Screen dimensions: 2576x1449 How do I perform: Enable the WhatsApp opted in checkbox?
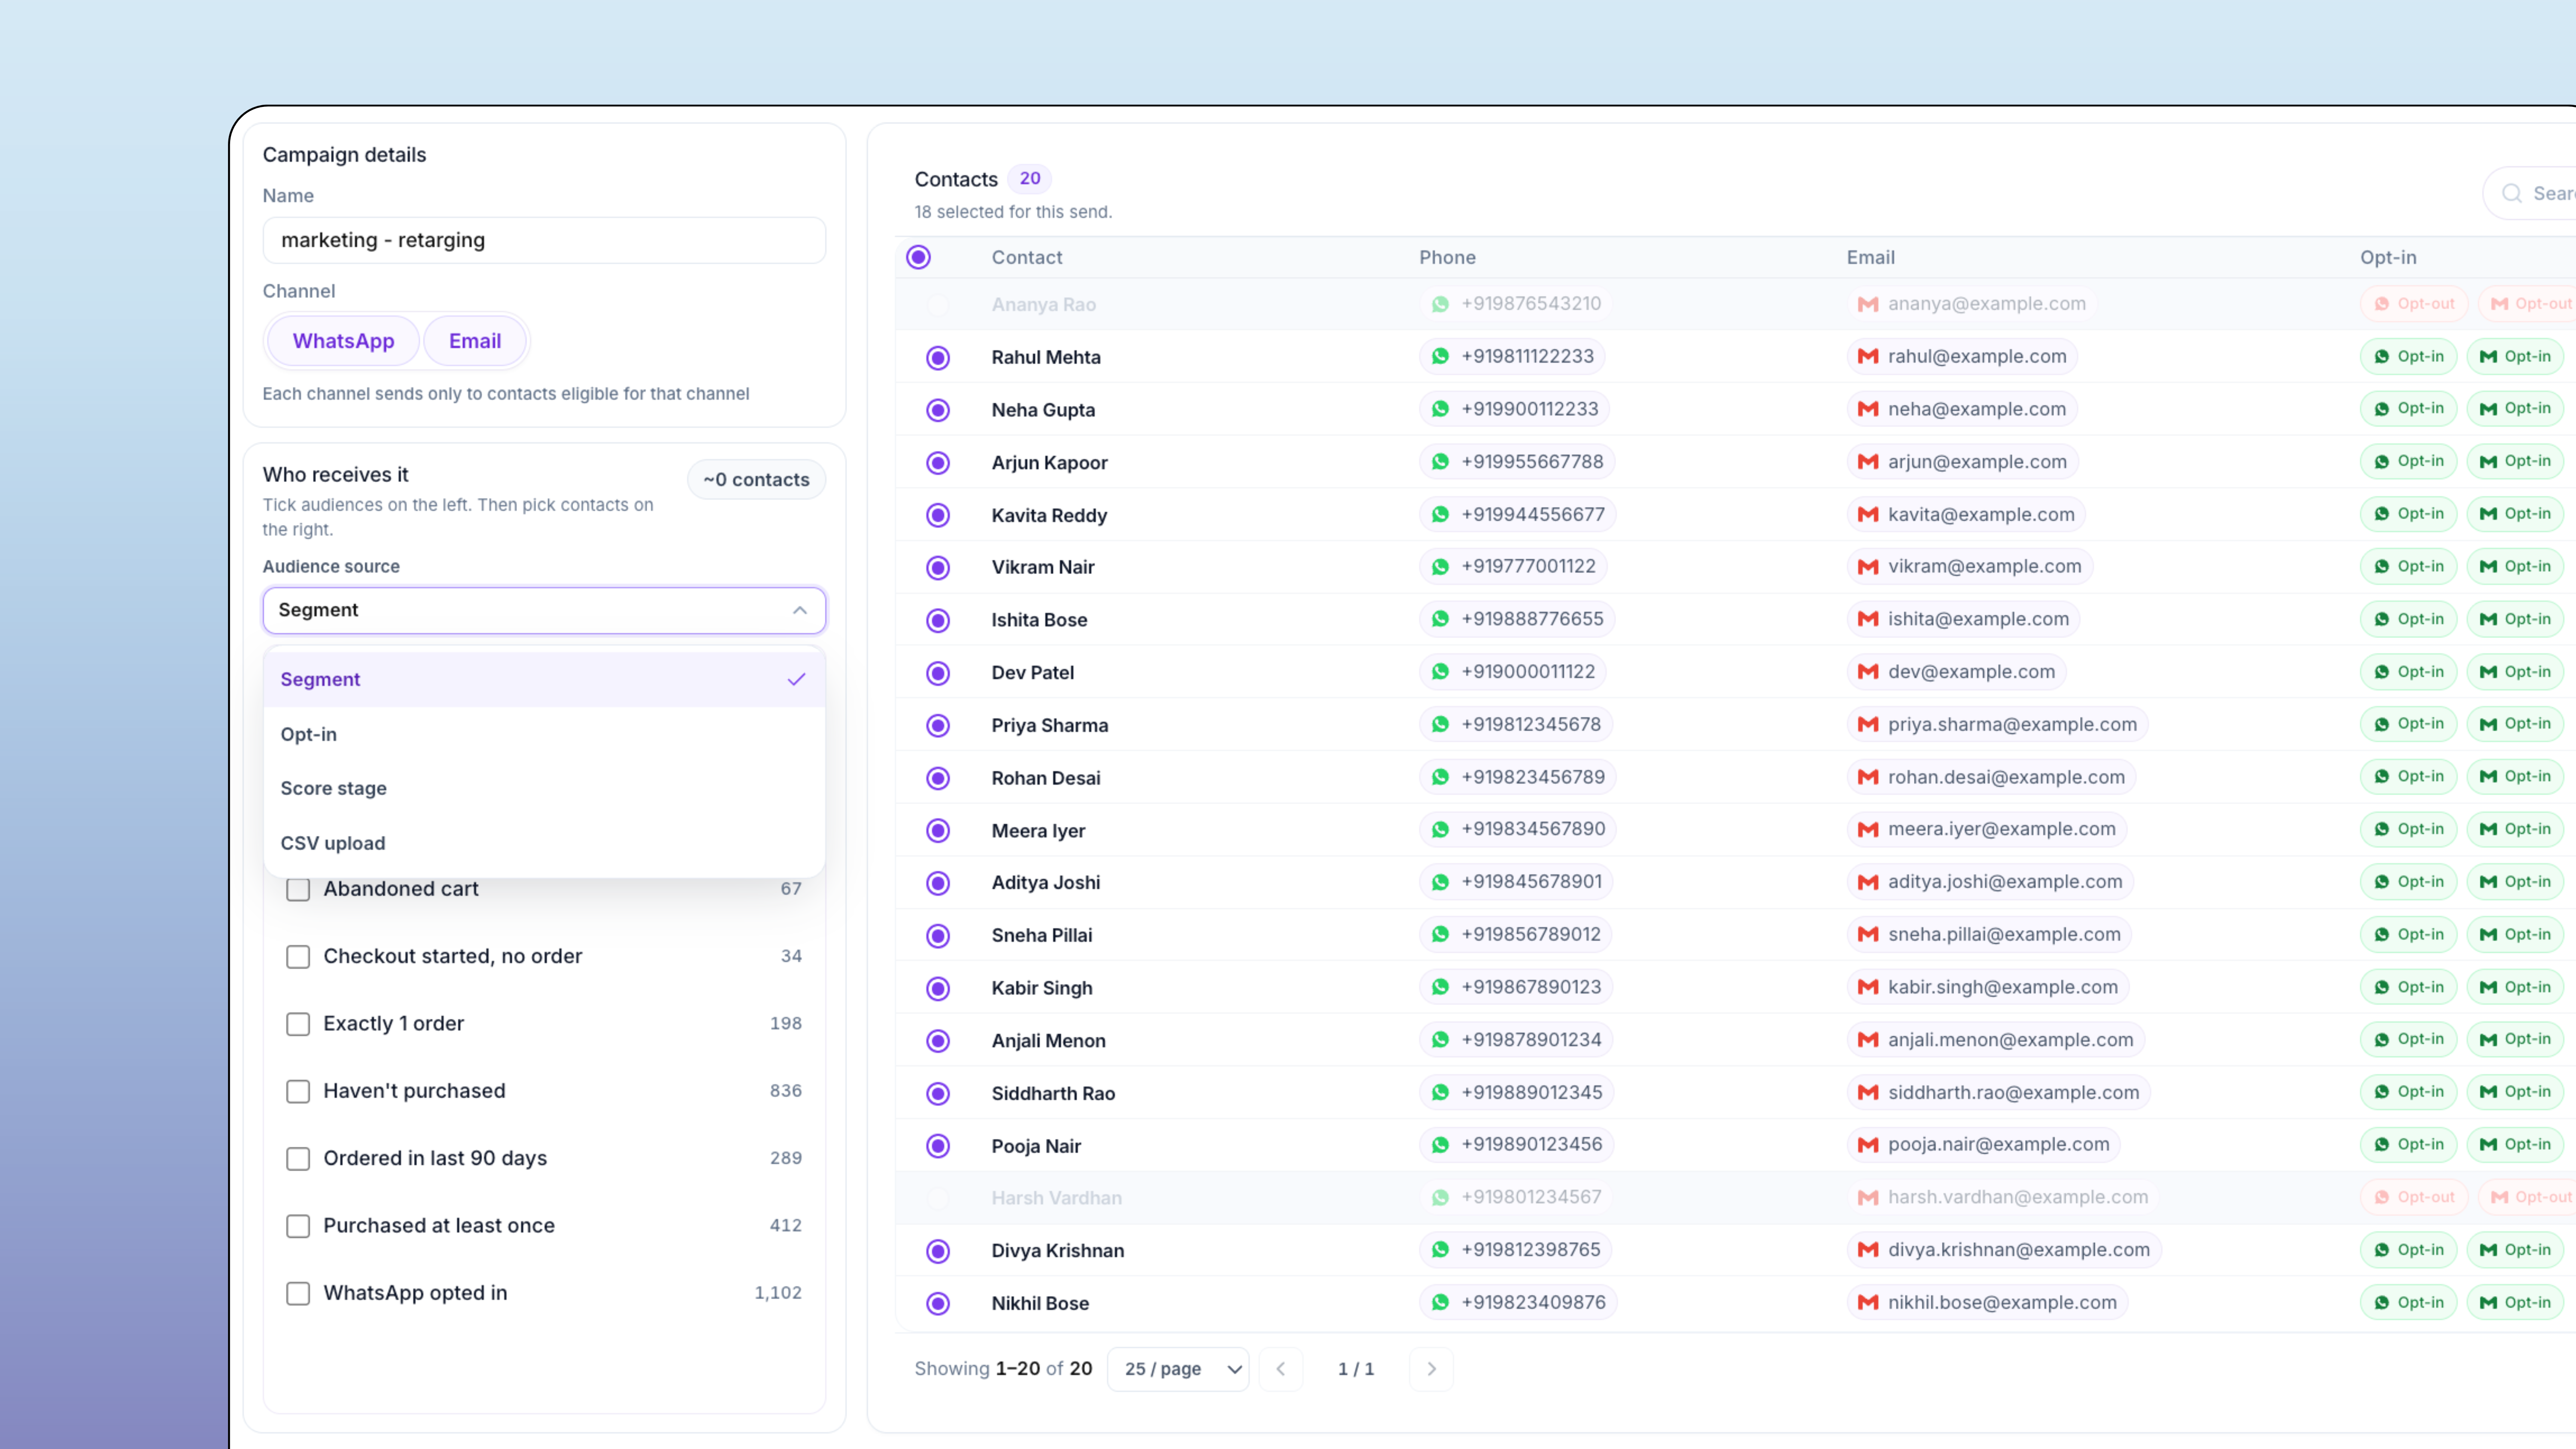(x=298, y=1293)
